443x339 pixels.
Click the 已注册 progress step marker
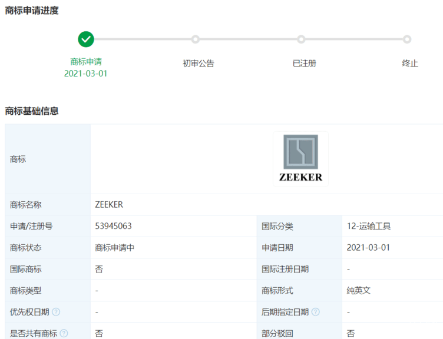click(301, 39)
